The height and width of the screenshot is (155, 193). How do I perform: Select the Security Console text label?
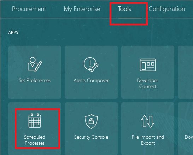pyautogui.click(x=91, y=137)
